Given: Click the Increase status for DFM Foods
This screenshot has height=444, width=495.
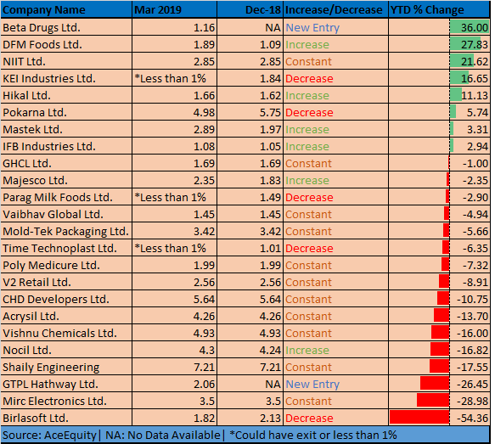Looking at the screenshot, I should tap(307, 45).
